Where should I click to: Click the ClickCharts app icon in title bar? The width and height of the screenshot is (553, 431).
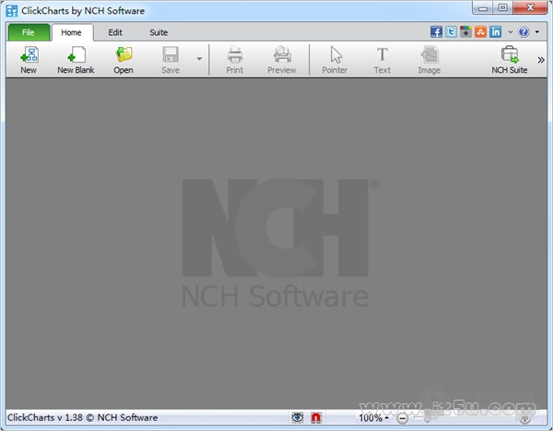pyautogui.click(x=12, y=10)
